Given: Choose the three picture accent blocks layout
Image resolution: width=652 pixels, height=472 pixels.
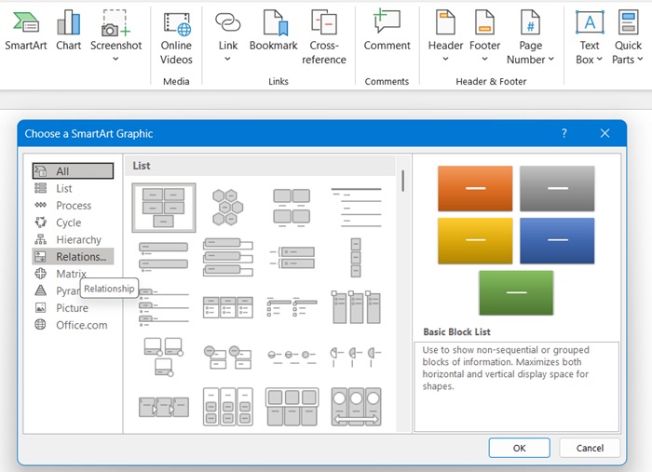Looking at the screenshot, I should pyautogui.click(x=163, y=357).
